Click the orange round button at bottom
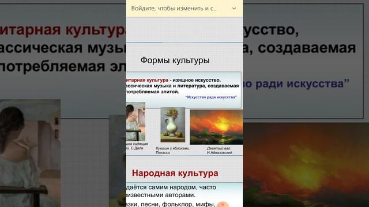Viewport: 369px width, 207px height. (223, 204)
